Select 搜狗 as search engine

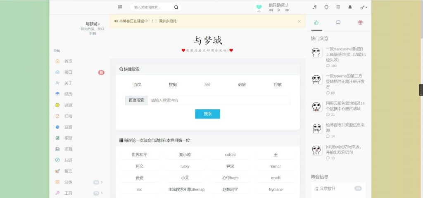173,85
